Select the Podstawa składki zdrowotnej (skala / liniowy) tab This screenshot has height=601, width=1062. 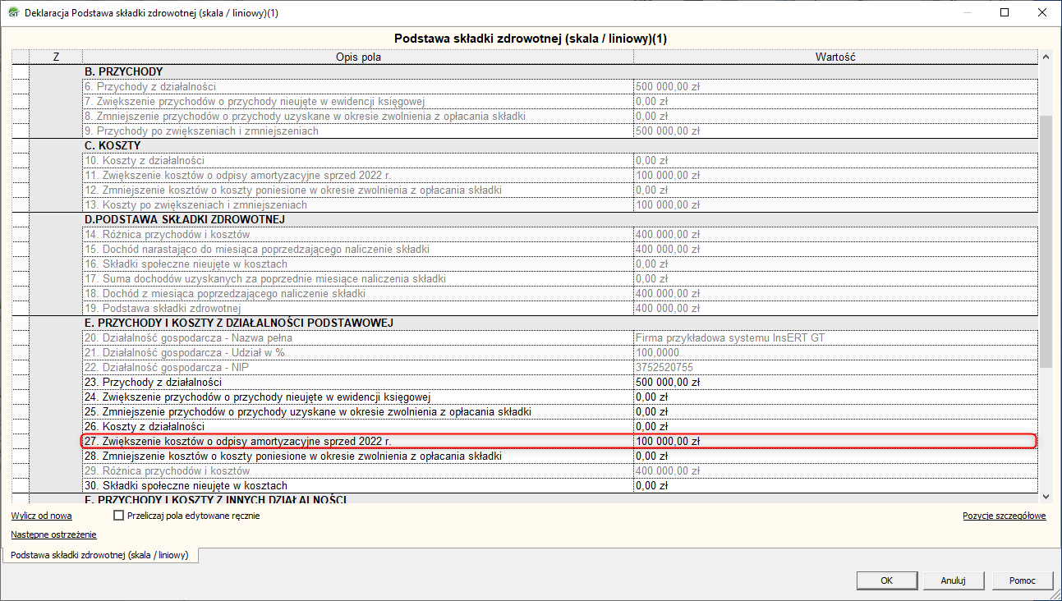[99, 555]
